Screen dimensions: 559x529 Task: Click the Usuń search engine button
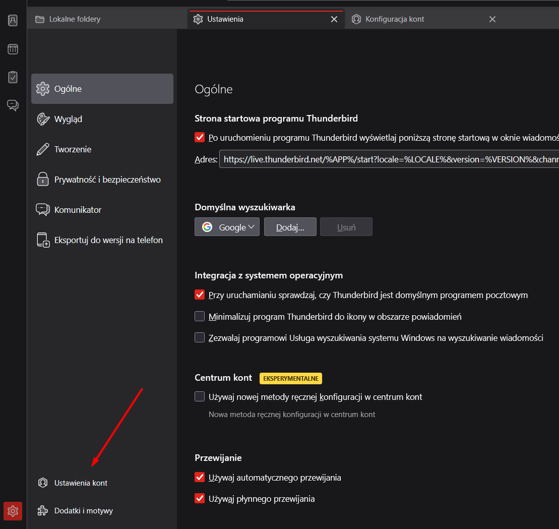[x=346, y=227]
